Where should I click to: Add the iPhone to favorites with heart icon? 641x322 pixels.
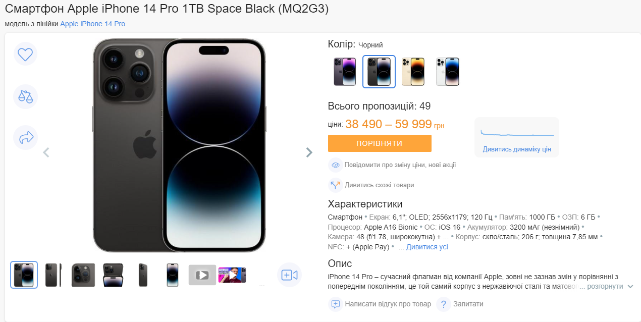coord(25,54)
